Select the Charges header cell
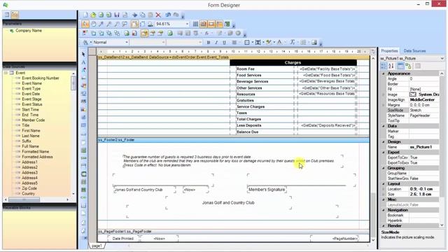Viewport: 448px width, 252px height. tap(293, 62)
